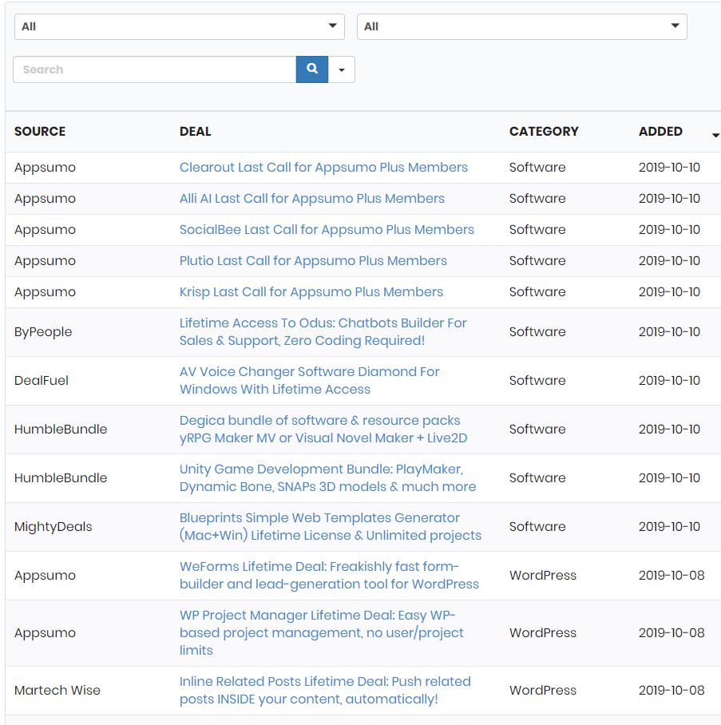Open Clearout Last Call deal link
The width and height of the screenshot is (721, 725).
click(x=323, y=168)
